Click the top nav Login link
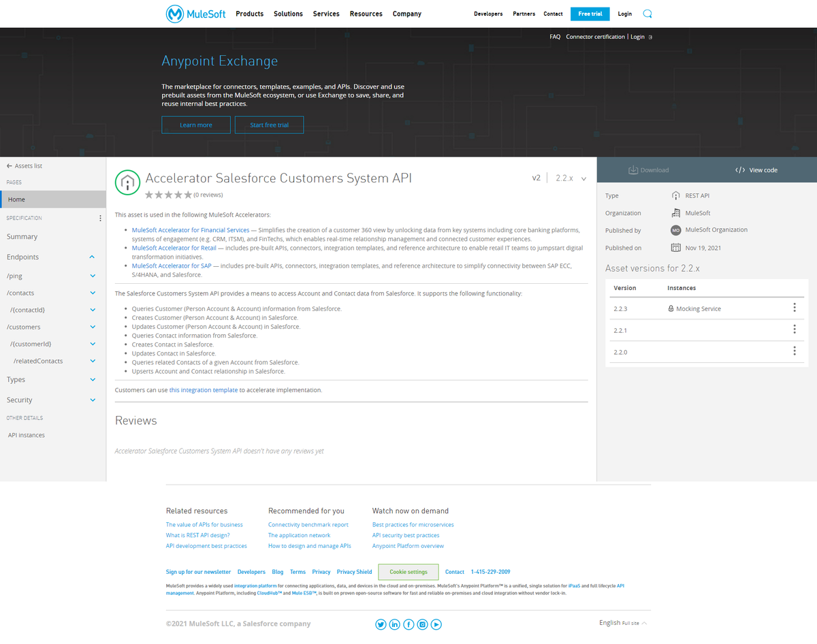Image resolution: width=817 pixels, height=644 pixels. pyautogui.click(x=624, y=14)
